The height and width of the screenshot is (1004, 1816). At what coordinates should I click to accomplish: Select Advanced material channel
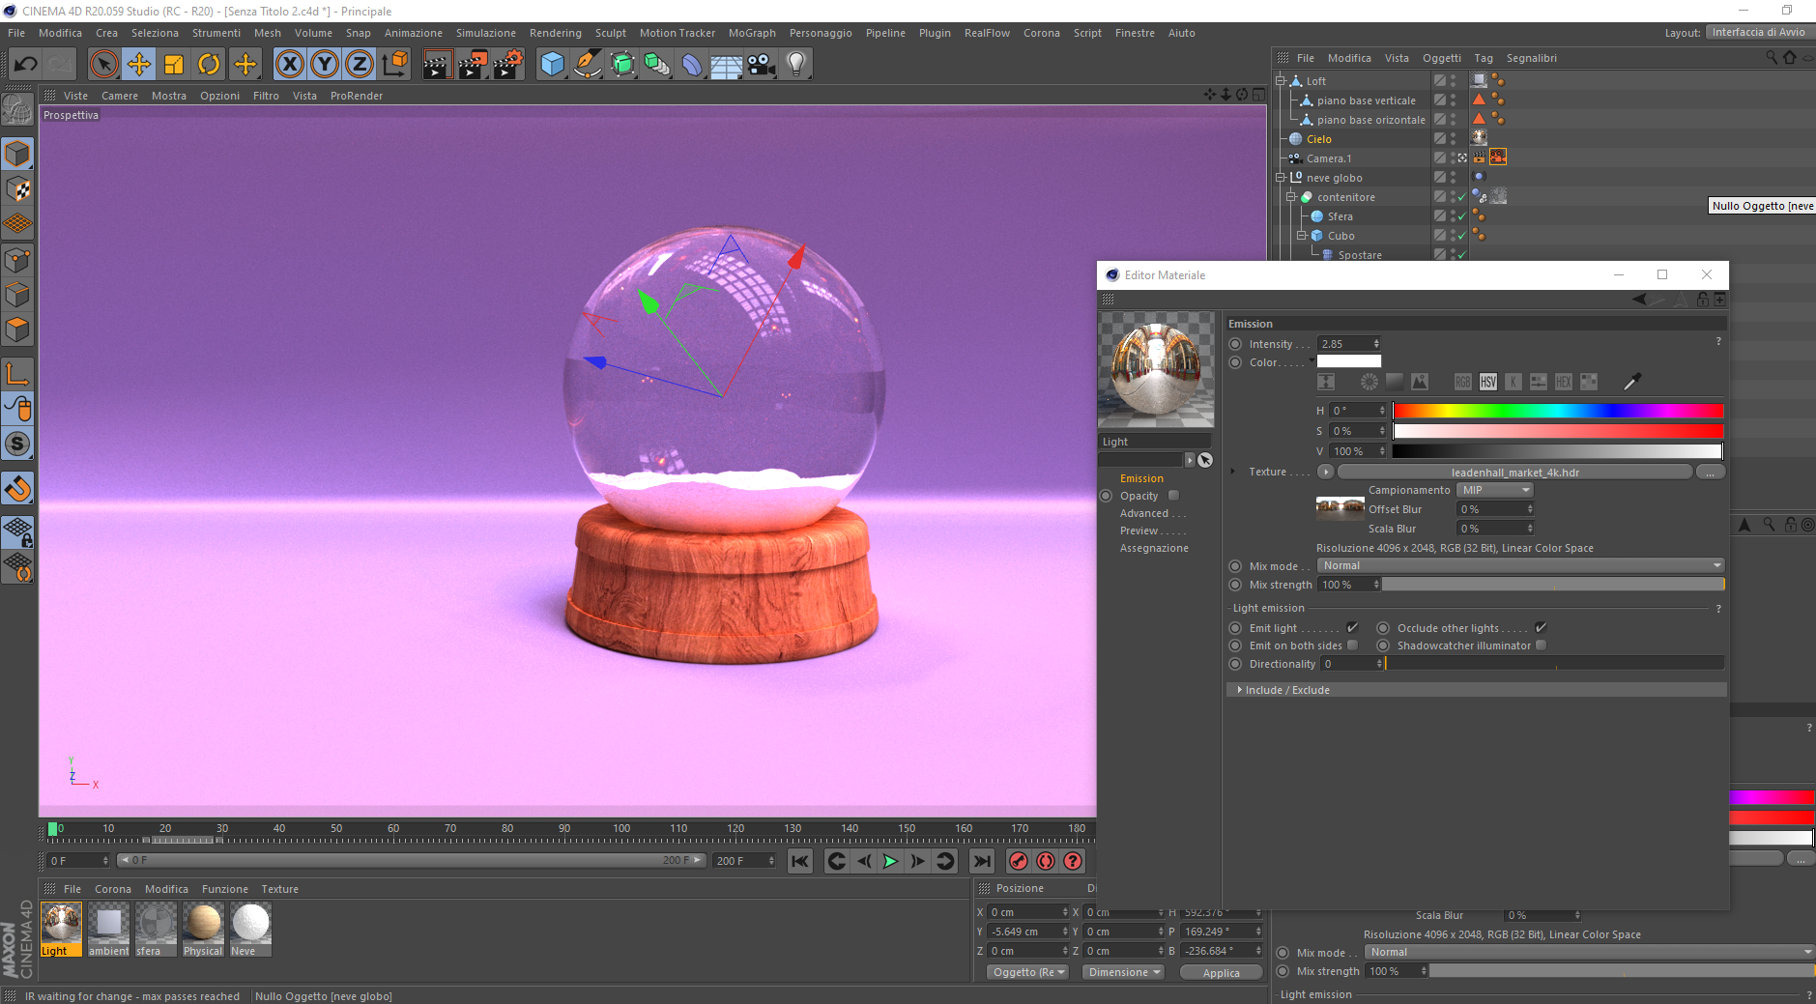[x=1144, y=513]
